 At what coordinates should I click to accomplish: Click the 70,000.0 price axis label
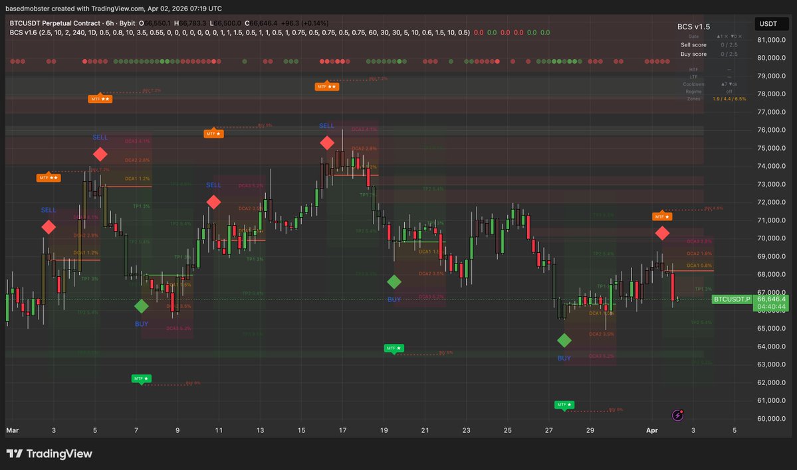[771, 238]
